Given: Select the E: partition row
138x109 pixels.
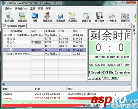Looking at the screenshot, I should click(44, 46).
